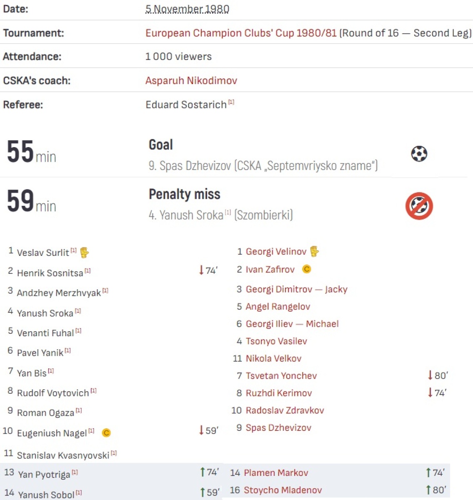Screen dimensions: 473x500
Task: Click the goal soccer ball icon
Action: 419,154
